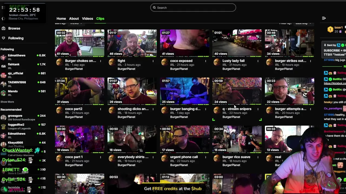Click grossgore avatar in Recommended list

click(x=4, y=117)
